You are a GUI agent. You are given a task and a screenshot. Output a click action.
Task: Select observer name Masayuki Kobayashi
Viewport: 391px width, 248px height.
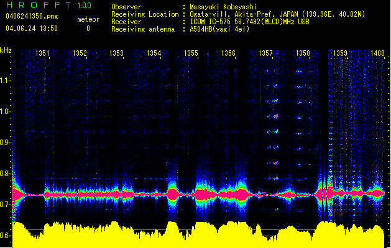pyautogui.click(x=223, y=7)
